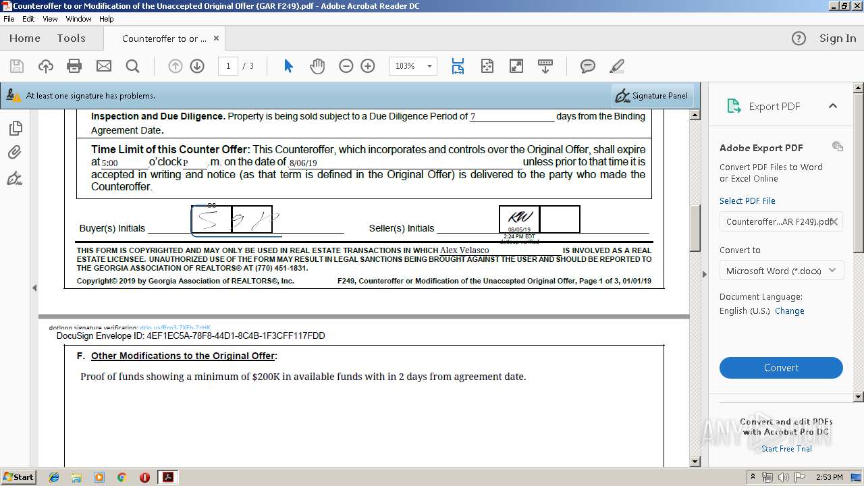Open the Signature Panel button
864x486 pixels.
click(x=652, y=96)
